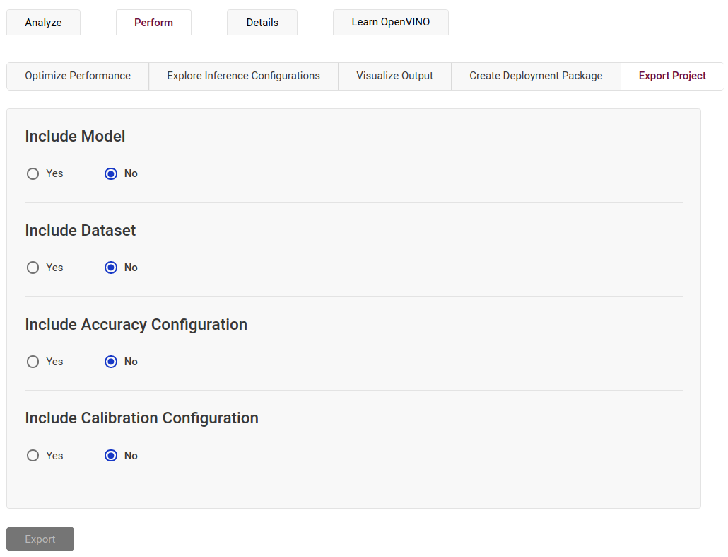The height and width of the screenshot is (557, 728).
Task: Switch to the Visualize Output sub-tab
Action: (394, 76)
